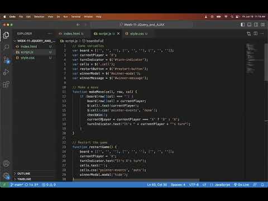The height and width of the screenshot is (201, 268).
Task: Click the Go Forward navigation arrow
Action: (85, 25)
